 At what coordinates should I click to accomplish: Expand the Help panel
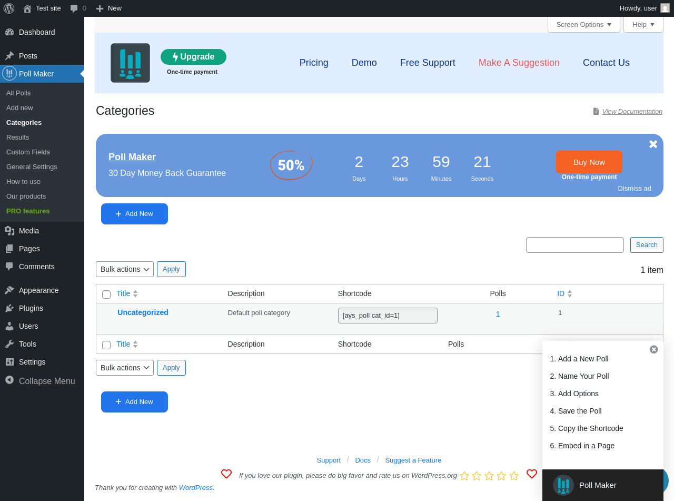[643, 24]
